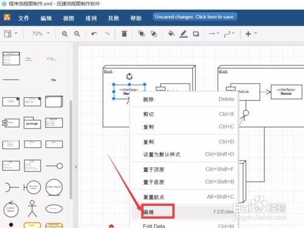Select 置于顶层 menu entry
This screenshot has width=304, height=228.
tap(184, 170)
